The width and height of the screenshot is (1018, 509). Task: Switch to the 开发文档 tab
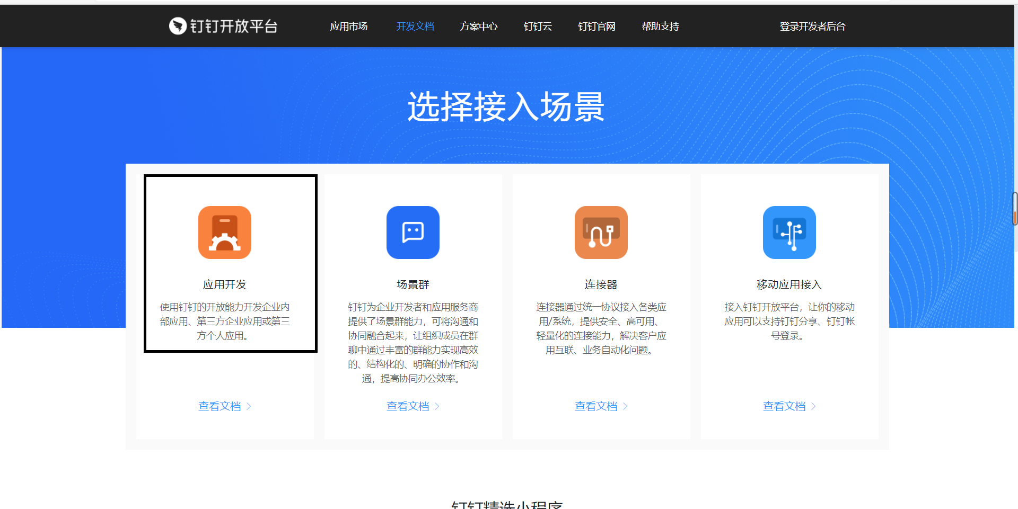(x=415, y=26)
